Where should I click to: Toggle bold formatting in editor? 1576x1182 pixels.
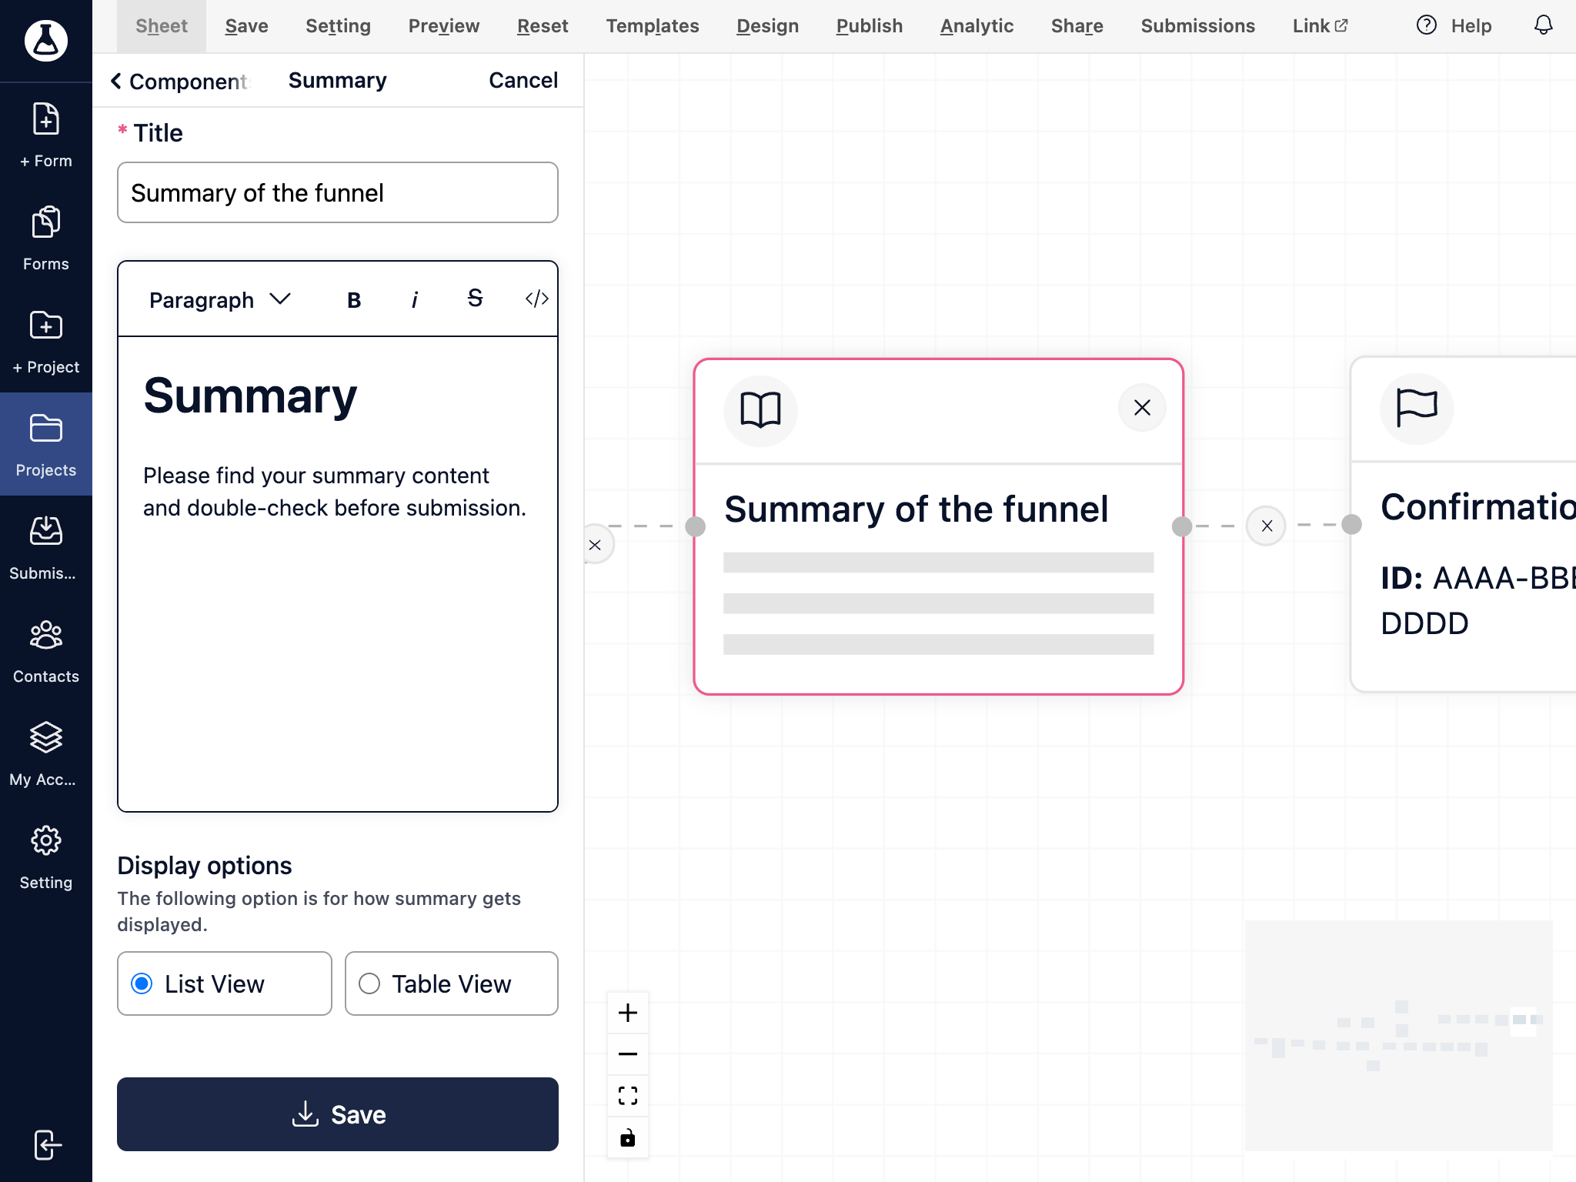(x=354, y=299)
